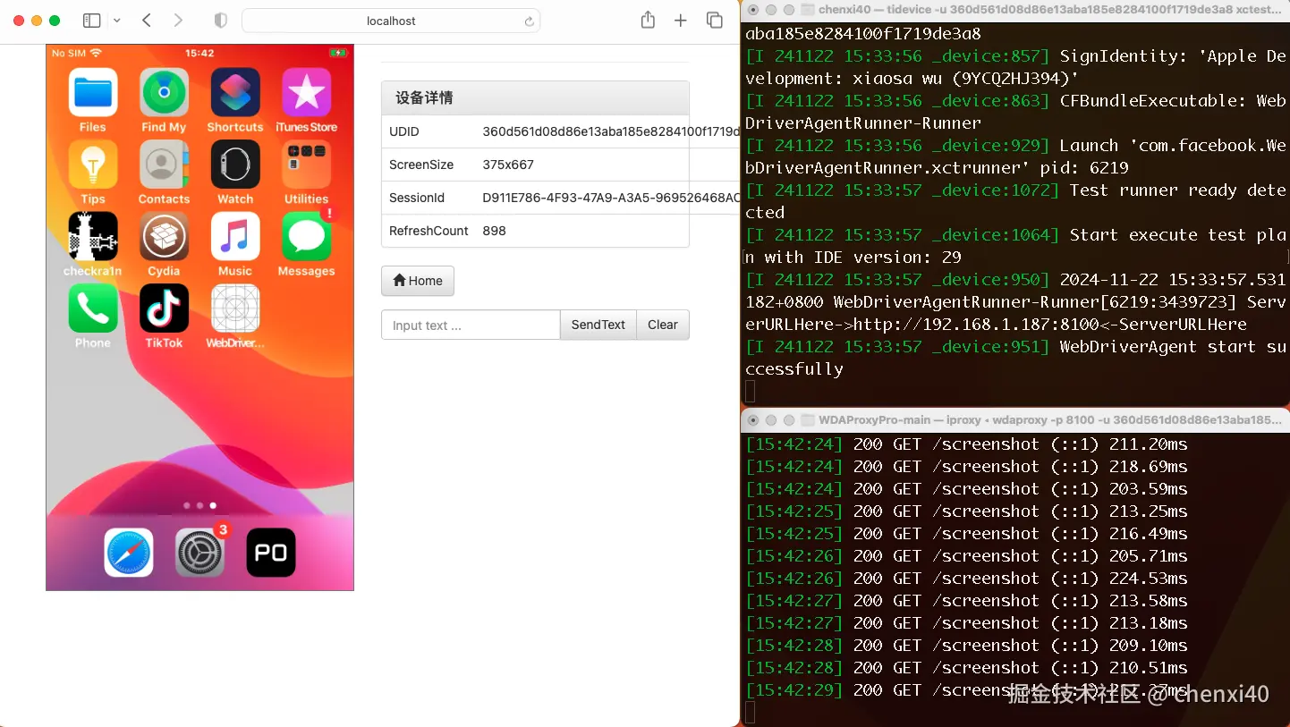Screen dimensions: 1290x727
Task: Click the RefreshCount label
Action: [429, 231]
